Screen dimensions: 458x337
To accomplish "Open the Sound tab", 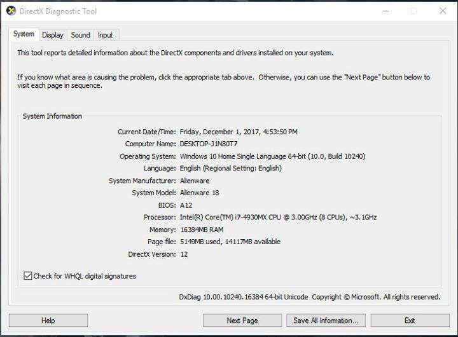I will 81,35.
